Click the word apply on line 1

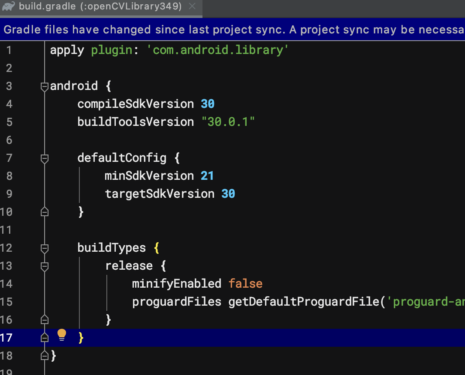(x=67, y=50)
